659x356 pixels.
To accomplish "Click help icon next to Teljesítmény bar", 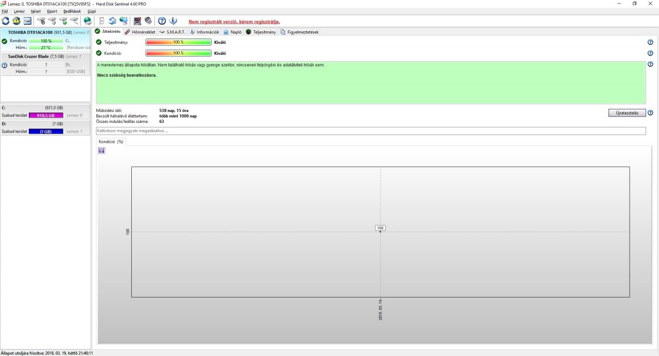I will point(650,42).
